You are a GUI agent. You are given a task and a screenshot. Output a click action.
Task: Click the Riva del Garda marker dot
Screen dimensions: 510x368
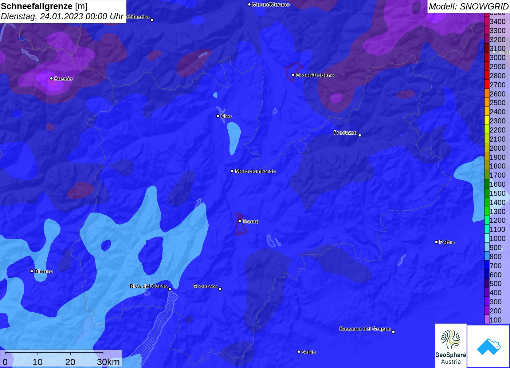click(x=170, y=289)
